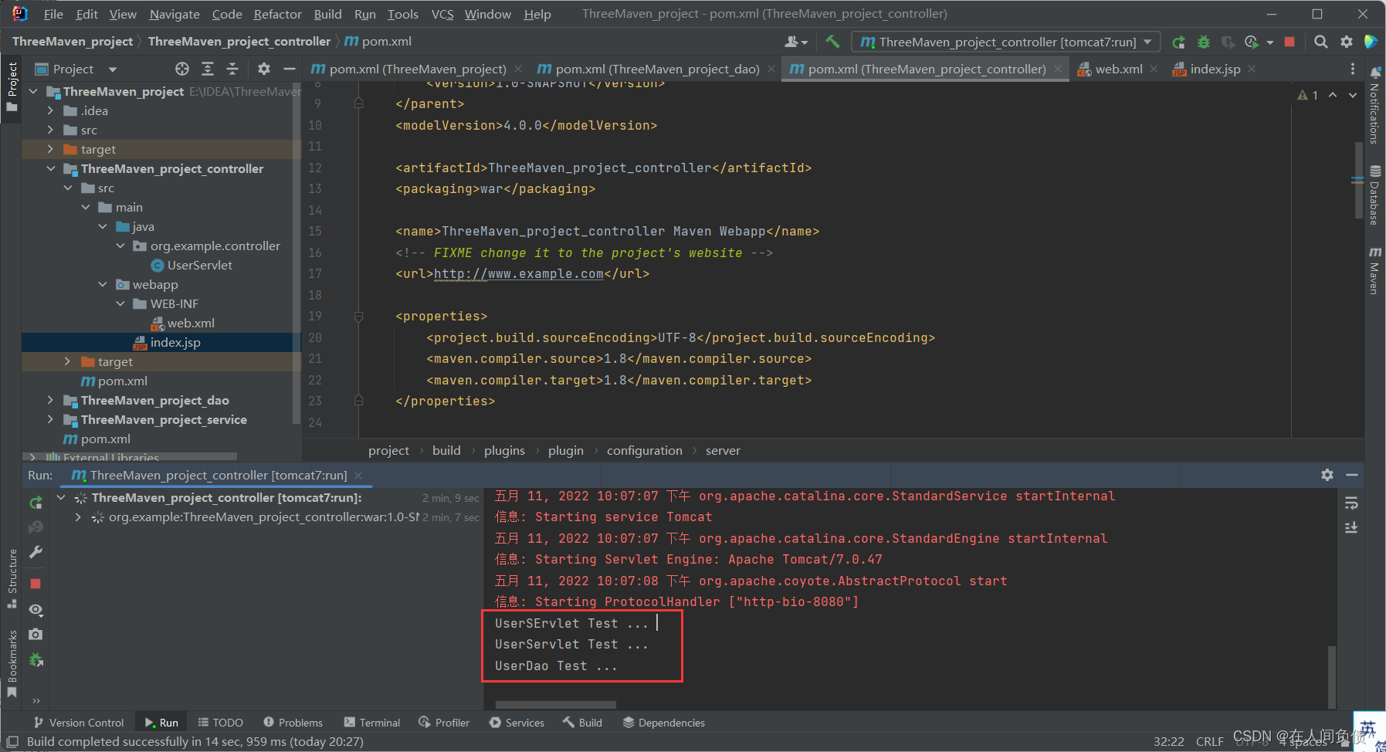Rerun ThreeMaven_project_controller in Run panel
This screenshot has height=752, width=1386.
36,503
